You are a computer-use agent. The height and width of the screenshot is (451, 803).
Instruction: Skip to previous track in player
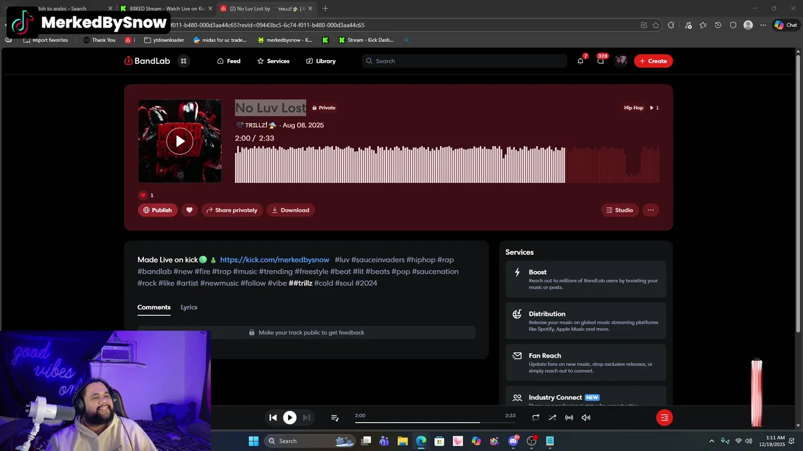coord(273,417)
